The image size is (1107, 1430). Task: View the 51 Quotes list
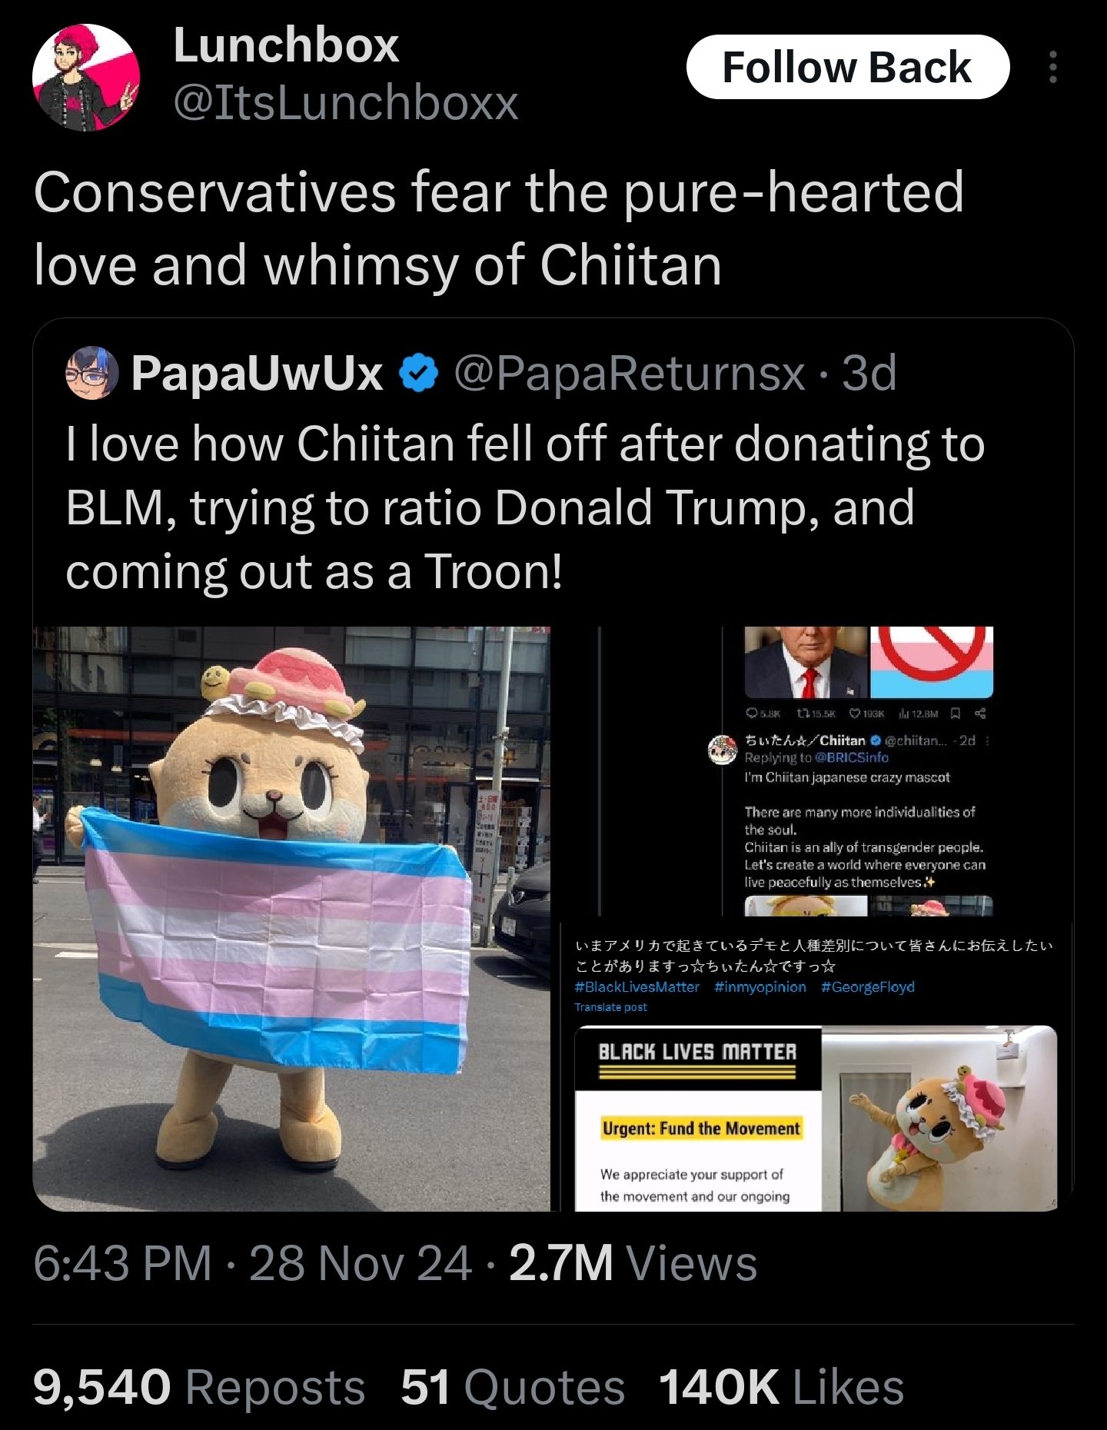point(513,1388)
